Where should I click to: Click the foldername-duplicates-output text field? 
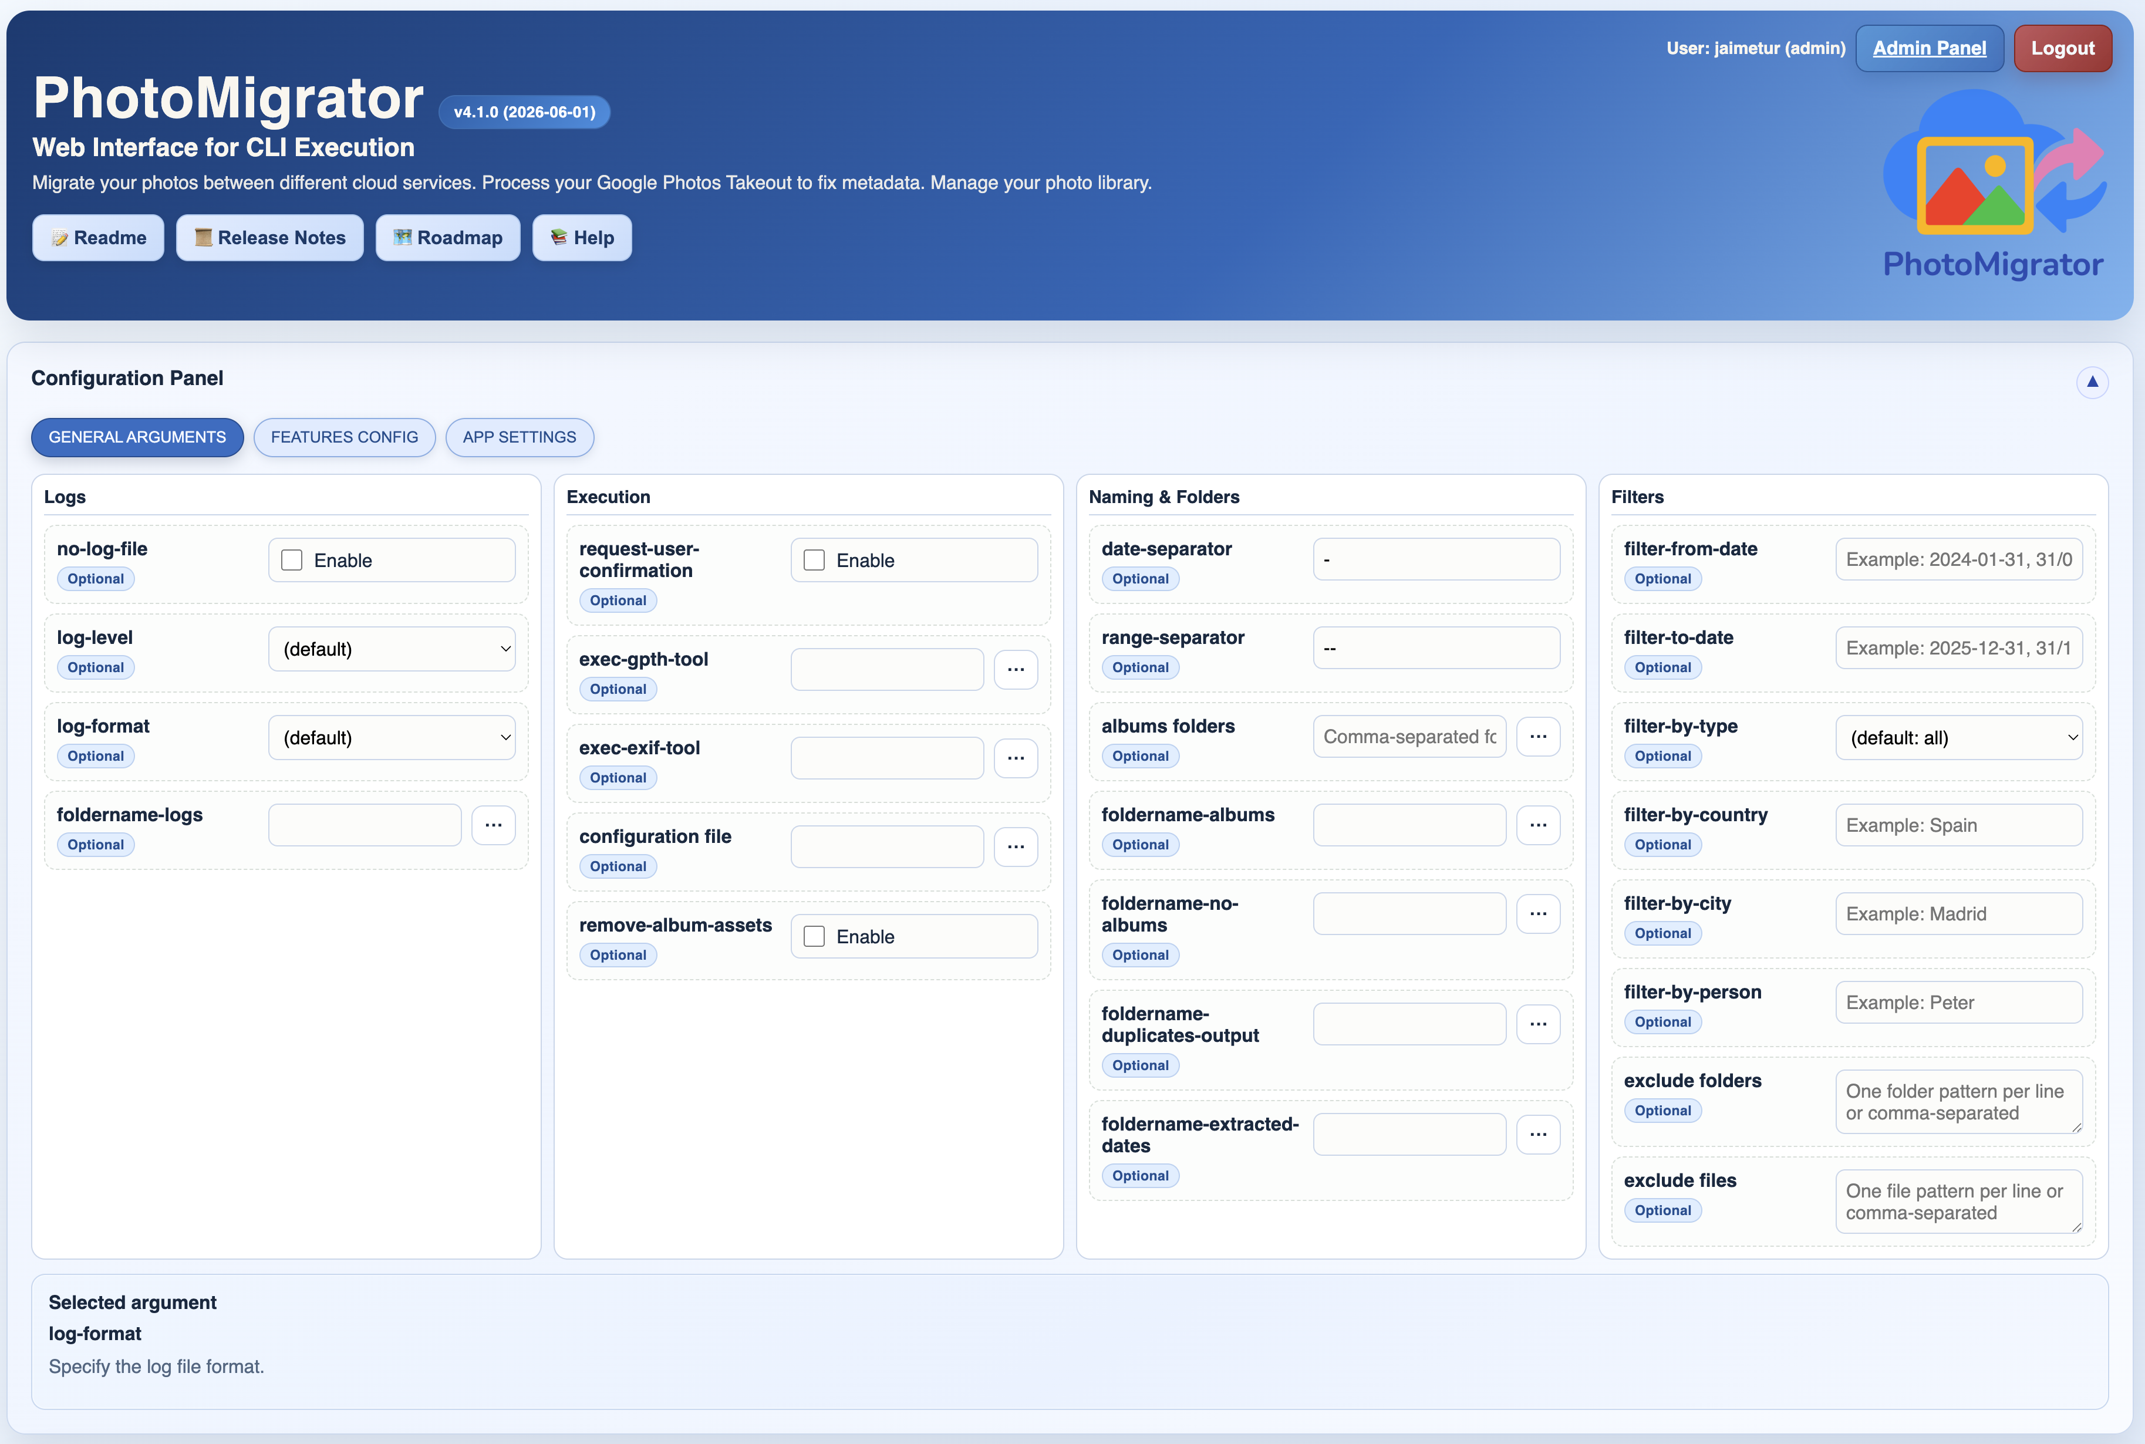tap(1409, 1024)
